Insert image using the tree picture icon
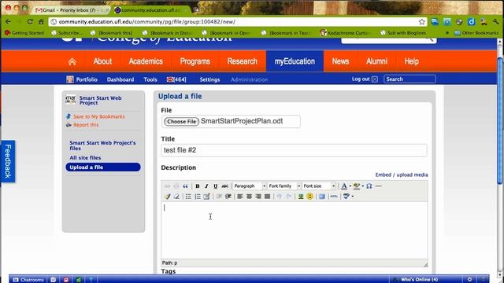Screen dimensions: 504x283 pos(301,197)
